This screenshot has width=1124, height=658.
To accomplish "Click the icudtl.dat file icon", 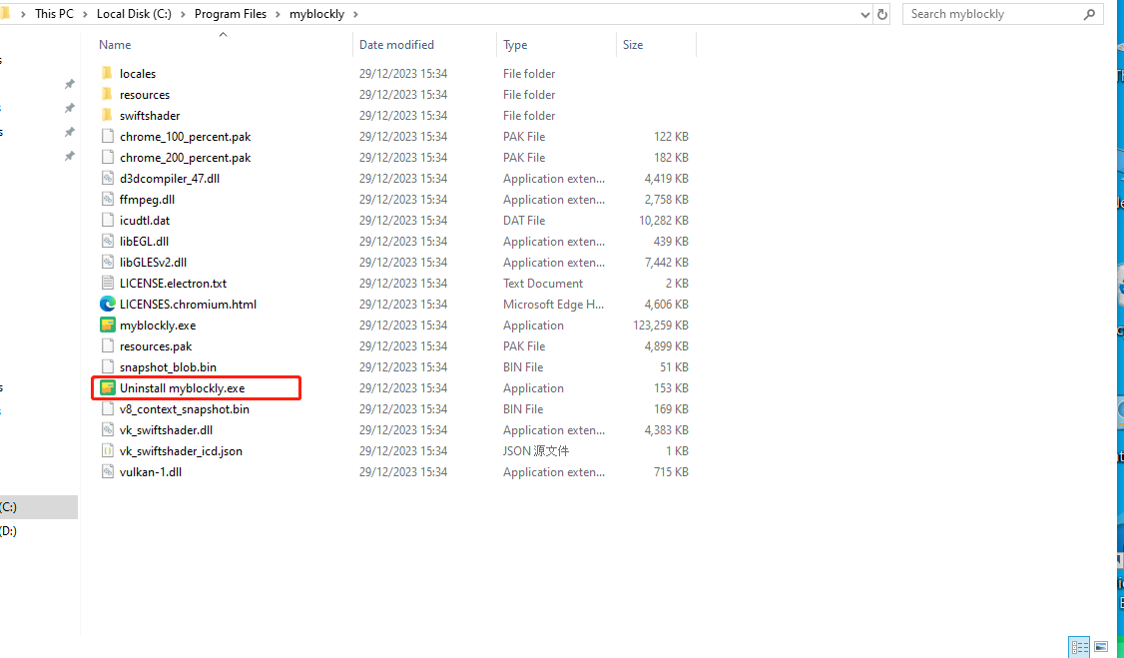I will coord(108,220).
